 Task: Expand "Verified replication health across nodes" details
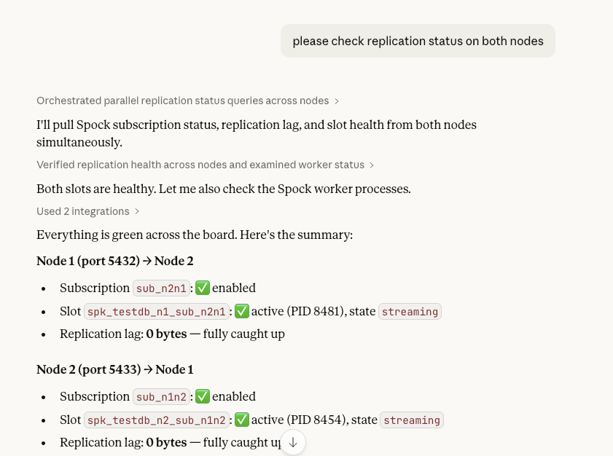[x=206, y=165]
